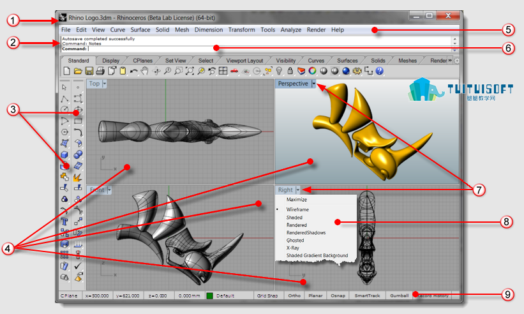Click the color wheel material icon
This screenshot has height=314, width=524.
click(x=312, y=71)
